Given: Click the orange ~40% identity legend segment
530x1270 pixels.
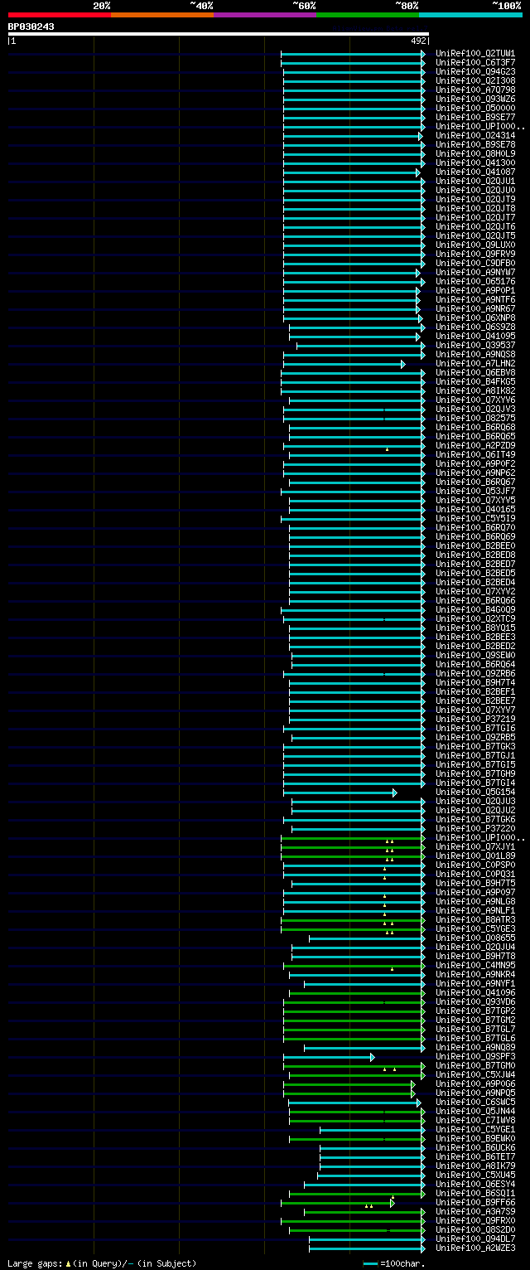Looking at the screenshot, I should click(x=162, y=15).
